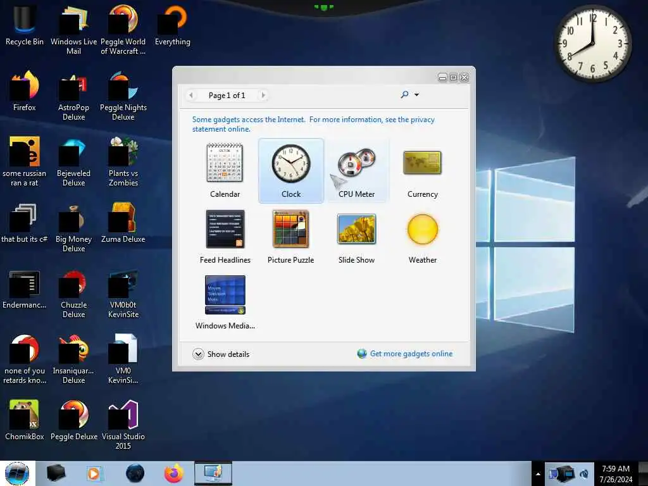The height and width of the screenshot is (486, 648).
Task: Select Zuma Deluxe desktop icon
Action: click(x=123, y=223)
